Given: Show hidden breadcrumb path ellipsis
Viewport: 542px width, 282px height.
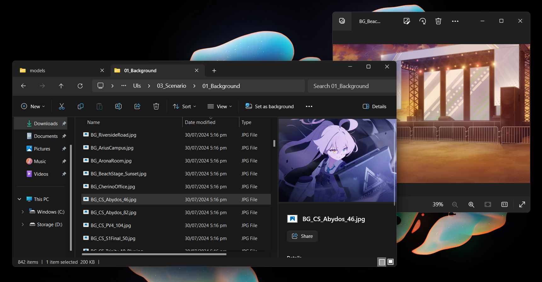Looking at the screenshot, I should coord(124,85).
